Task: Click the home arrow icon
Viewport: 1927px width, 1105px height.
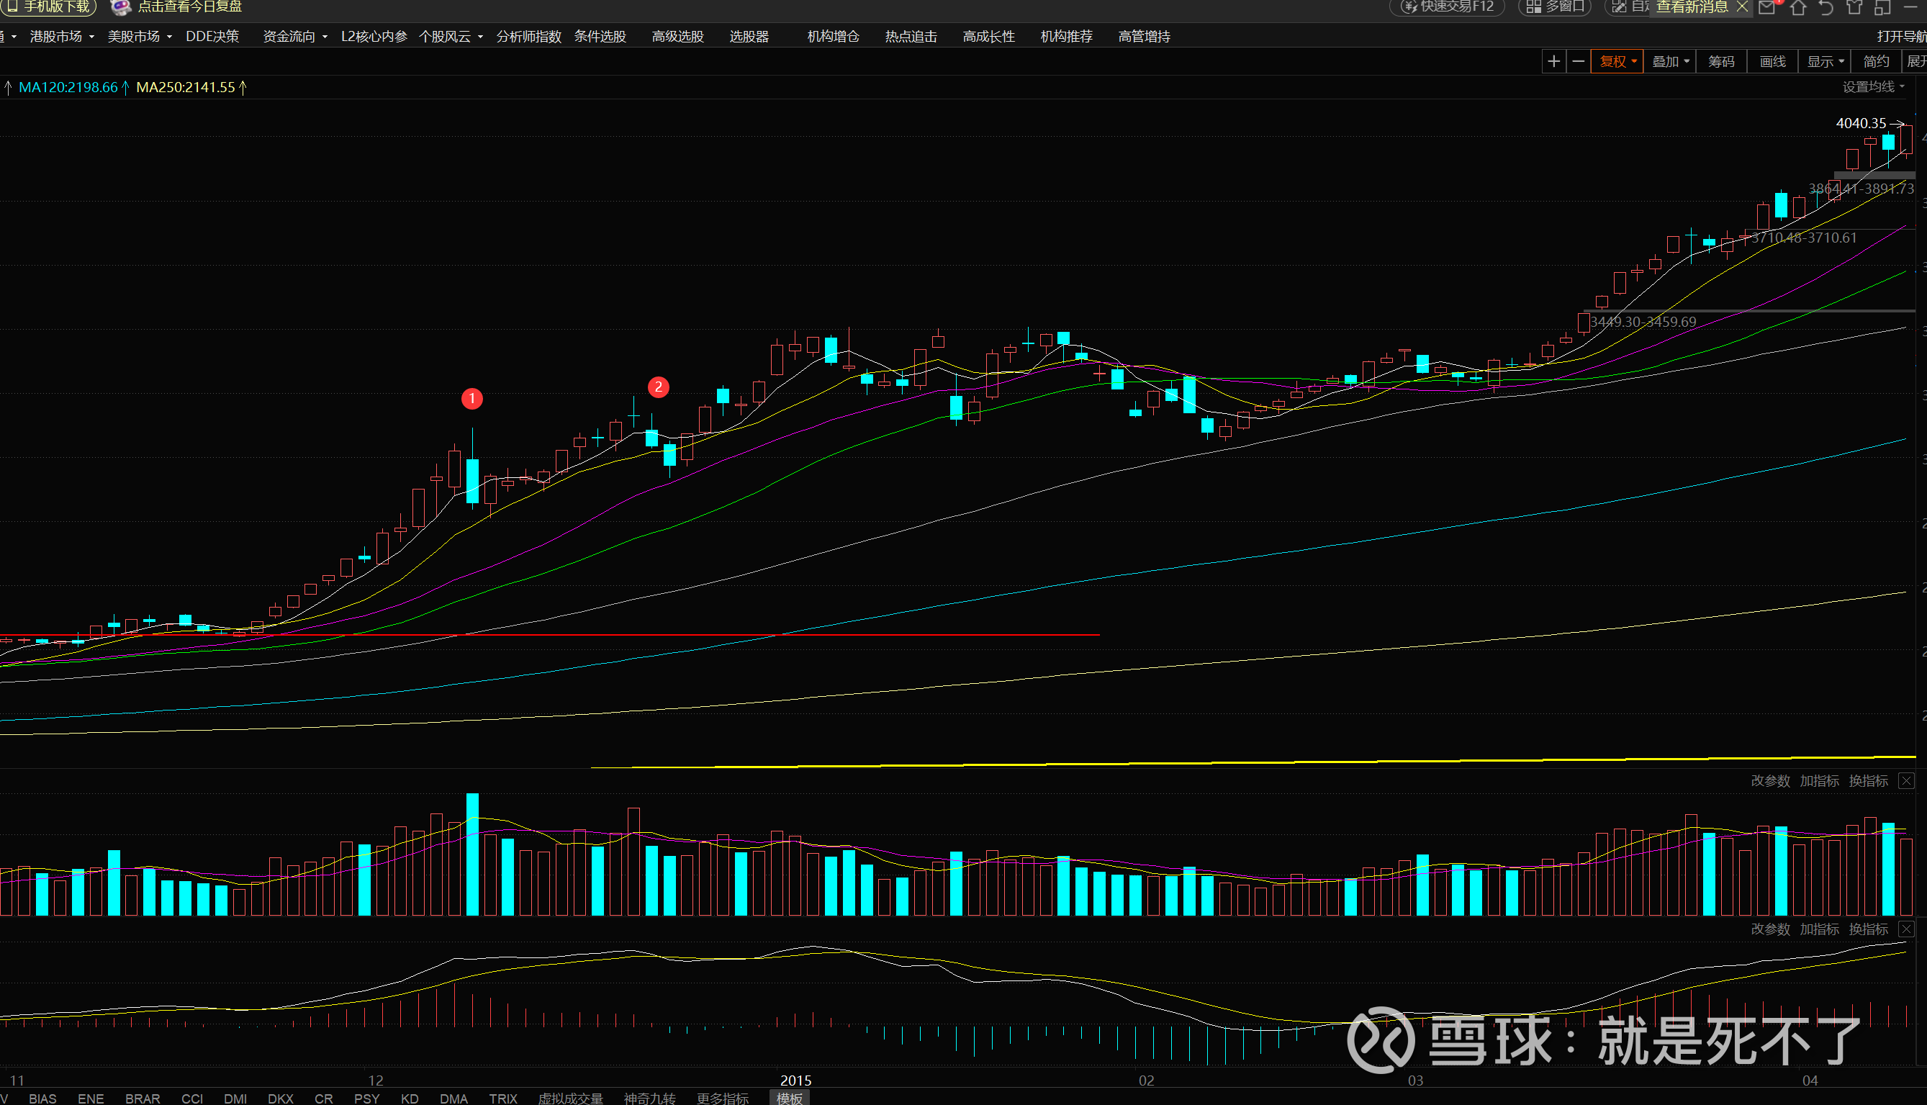Action: pos(1798,8)
